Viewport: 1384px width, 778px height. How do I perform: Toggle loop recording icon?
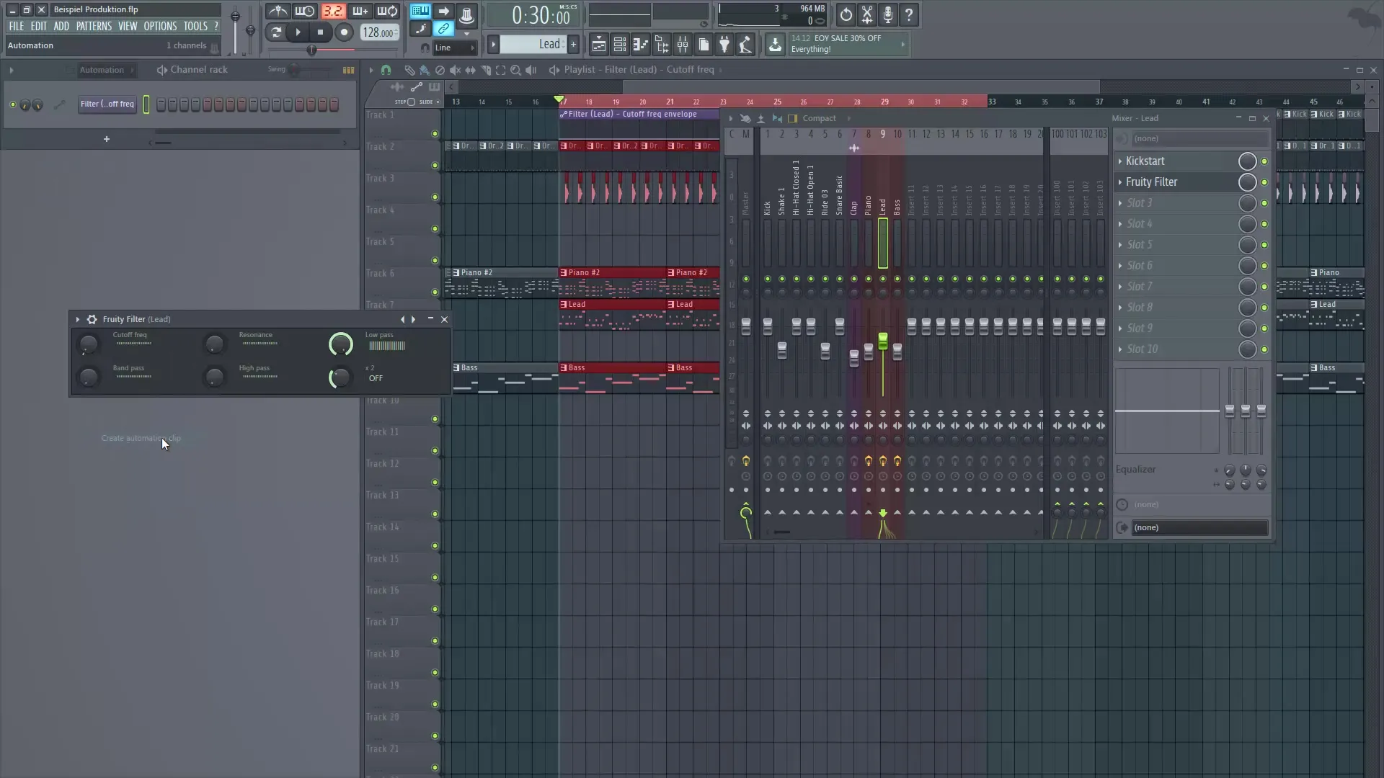387,12
